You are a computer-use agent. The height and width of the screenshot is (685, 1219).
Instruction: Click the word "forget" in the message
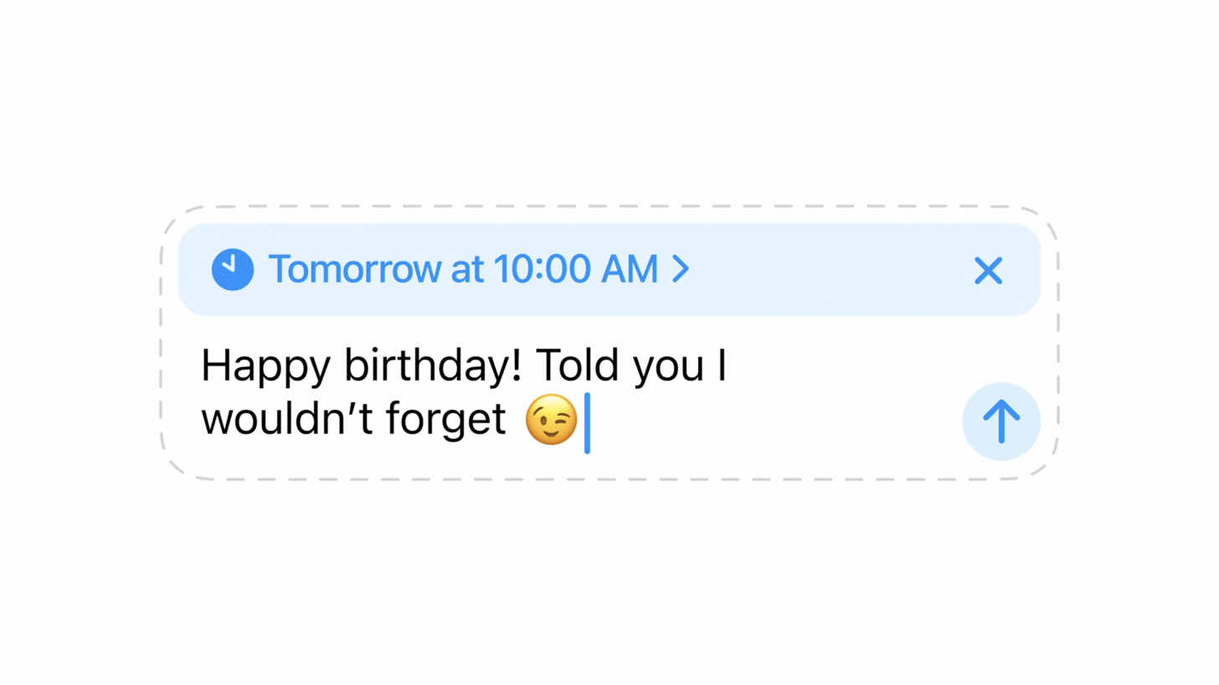coord(445,419)
